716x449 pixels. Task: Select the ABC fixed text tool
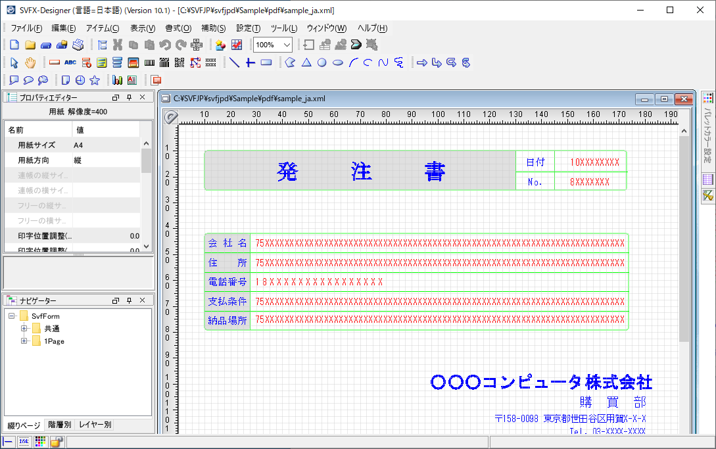click(x=70, y=62)
